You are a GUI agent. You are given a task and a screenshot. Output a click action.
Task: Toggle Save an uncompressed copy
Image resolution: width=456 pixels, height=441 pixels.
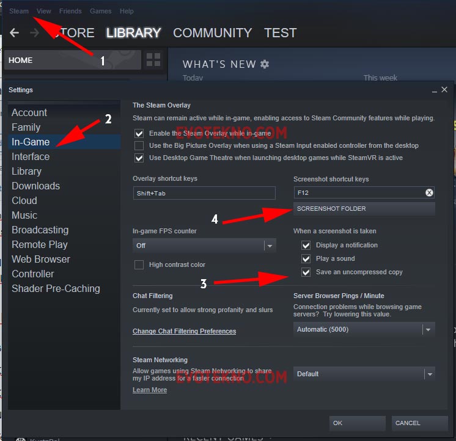(306, 272)
